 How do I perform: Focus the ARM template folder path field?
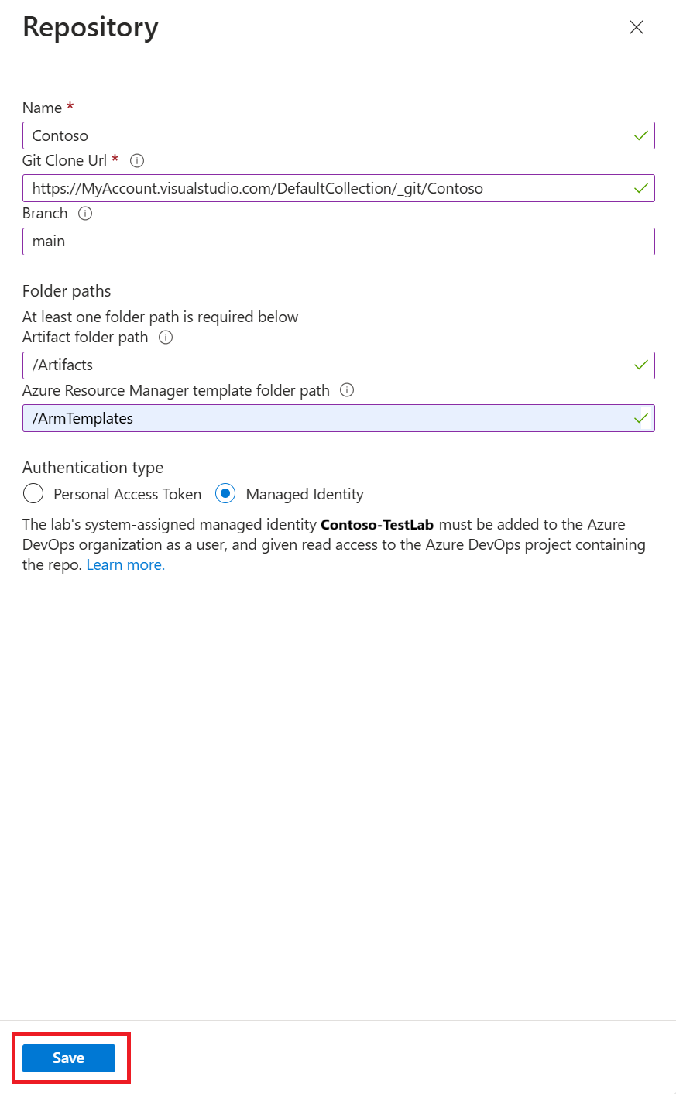pyautogui.click(x=338, y=418)
